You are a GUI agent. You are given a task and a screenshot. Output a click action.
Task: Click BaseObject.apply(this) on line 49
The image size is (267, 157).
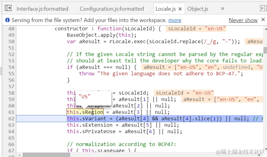pyautogui.click(x=102, y=35)
